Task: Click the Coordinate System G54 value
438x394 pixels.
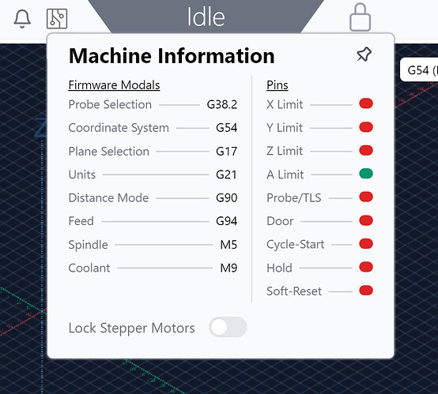Action: tap(227, 128)
